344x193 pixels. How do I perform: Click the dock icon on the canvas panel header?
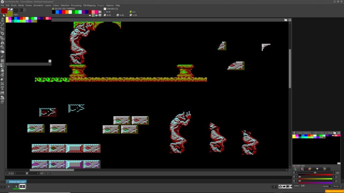pos(286,20)
